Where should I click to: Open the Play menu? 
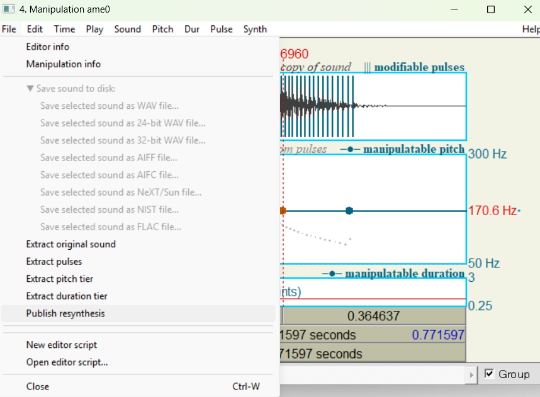click(x=94, y=30)
